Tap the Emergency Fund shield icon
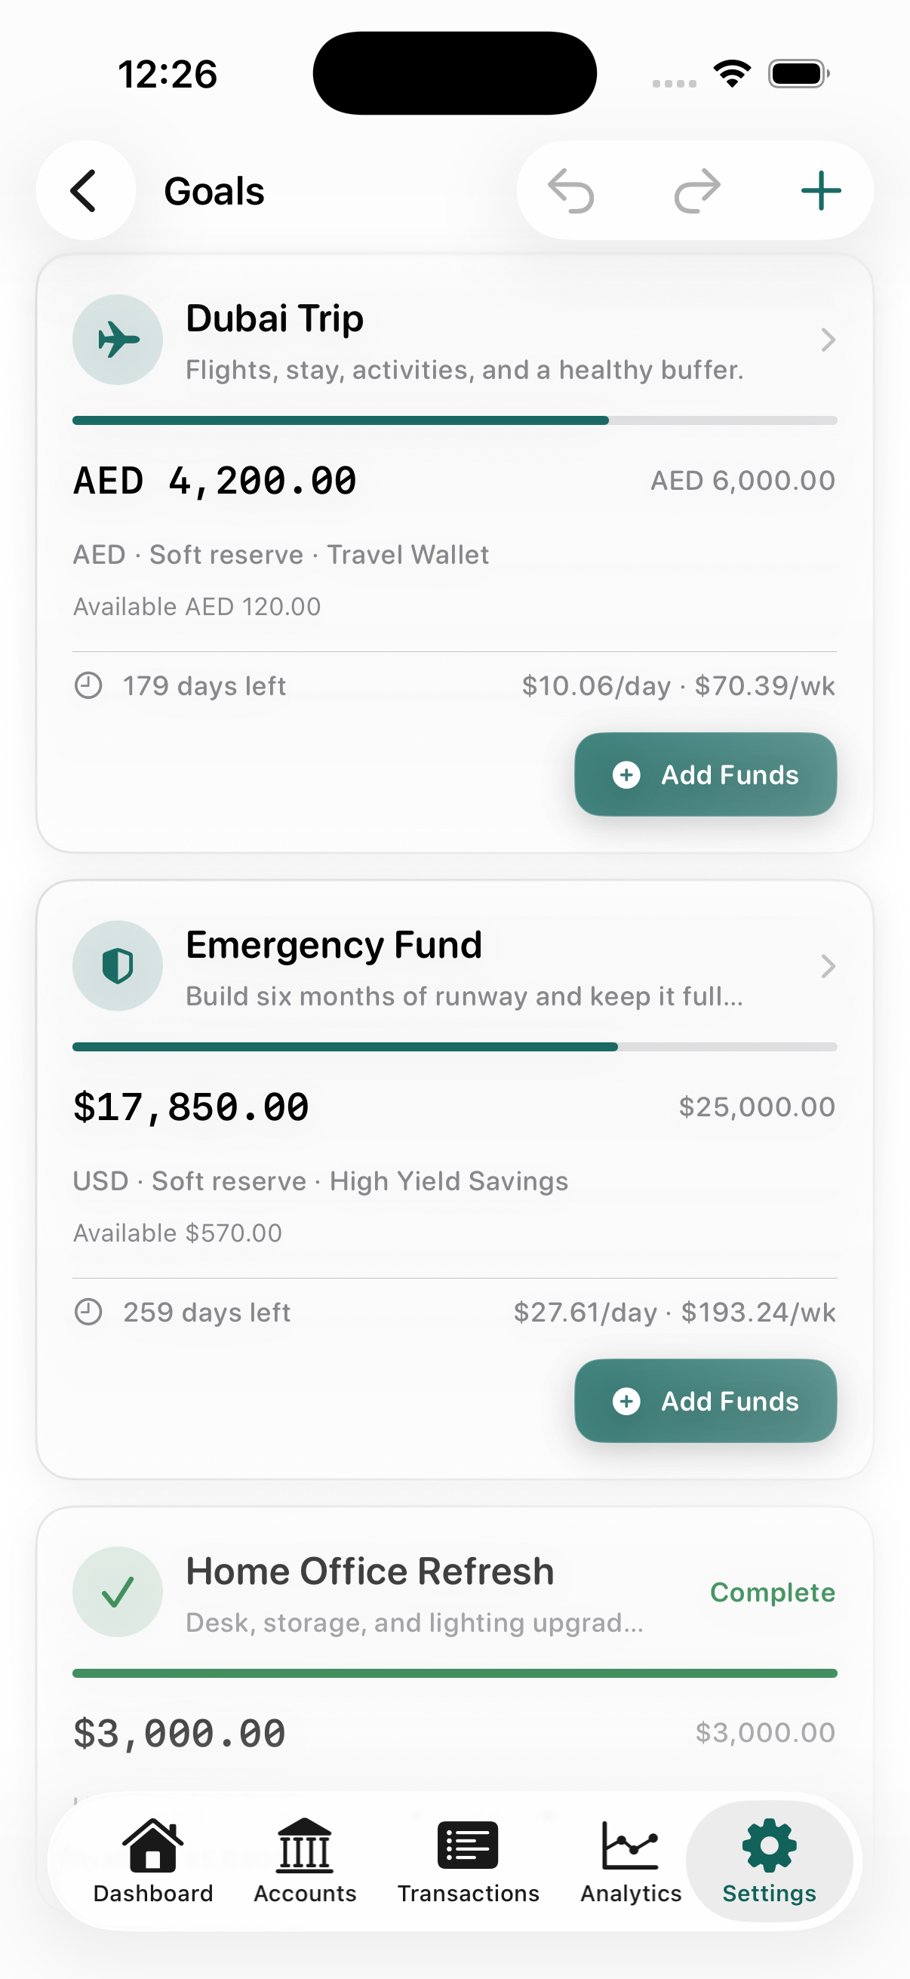Screen dimensions: 910x1979 tap(118, 965)
